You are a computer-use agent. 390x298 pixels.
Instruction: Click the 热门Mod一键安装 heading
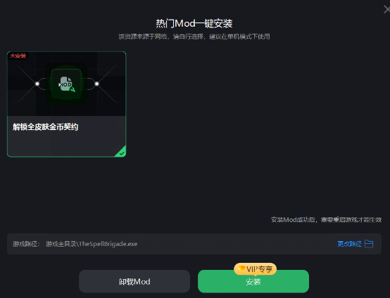[194, 24]
